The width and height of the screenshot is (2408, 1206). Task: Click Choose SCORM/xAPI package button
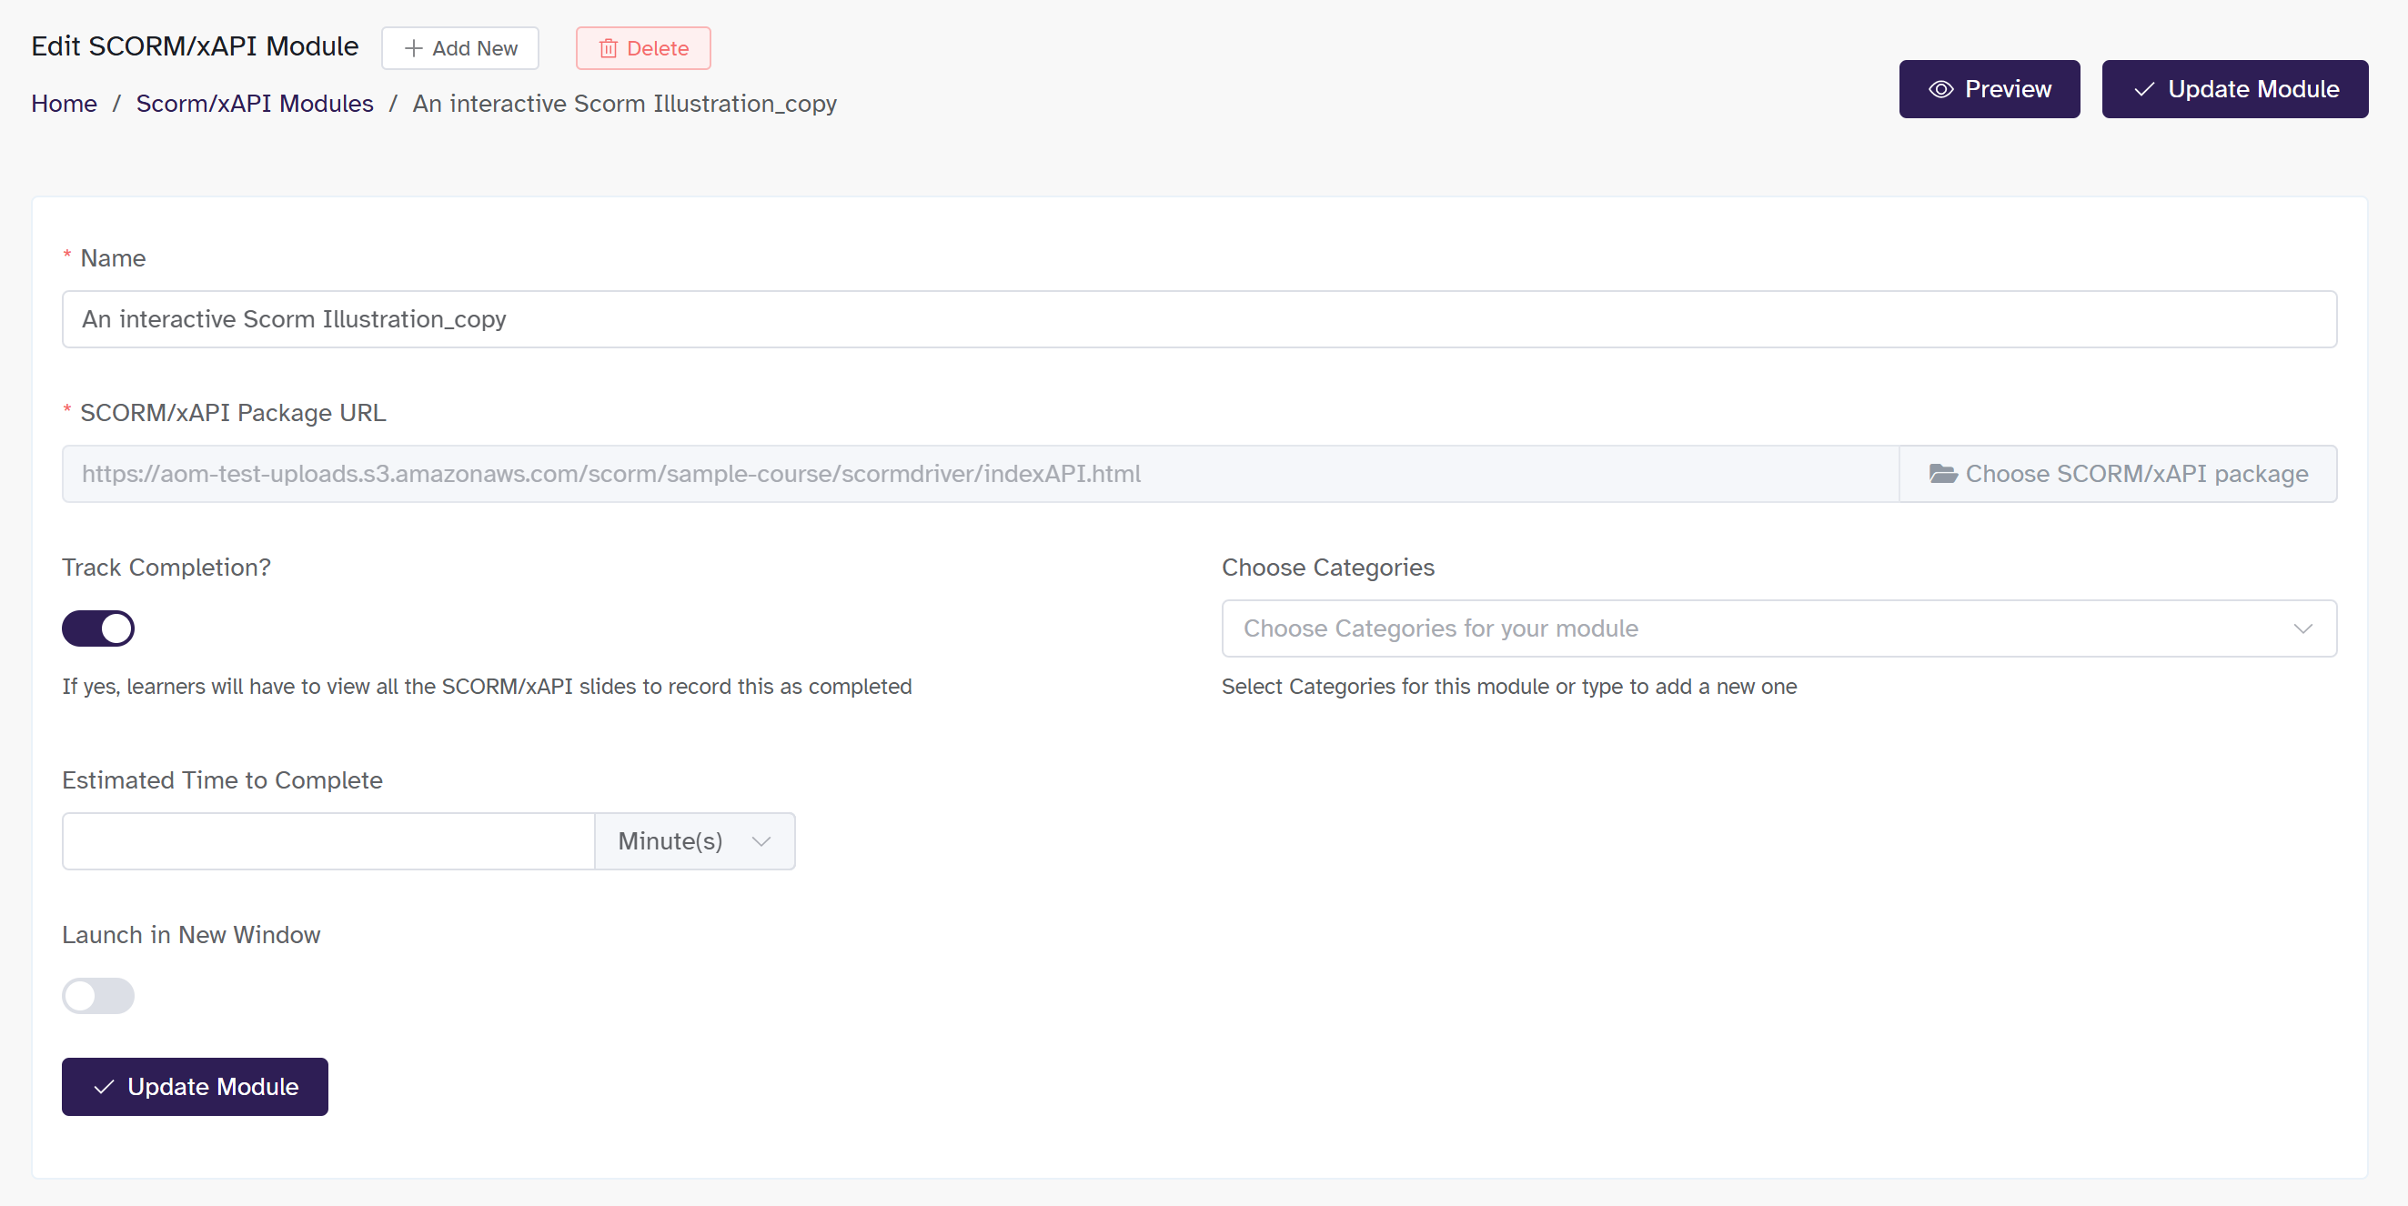tap(2117, 474)
